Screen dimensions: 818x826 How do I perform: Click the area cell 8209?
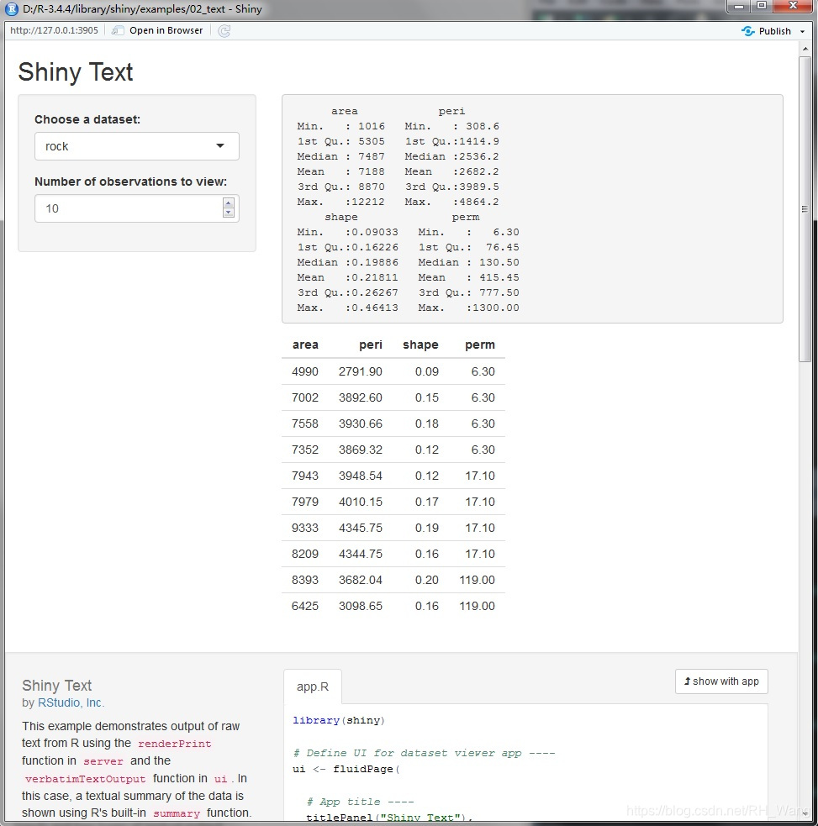pyautogui.click(x=305, y=554)
